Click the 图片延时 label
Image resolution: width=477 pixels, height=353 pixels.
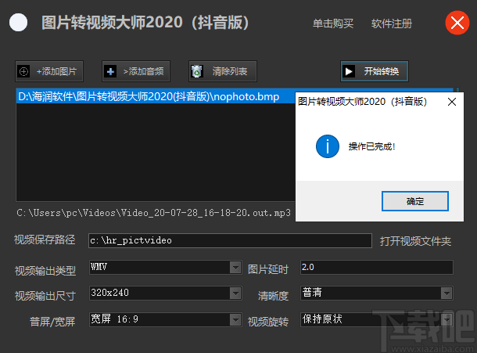tap(268, 269)
